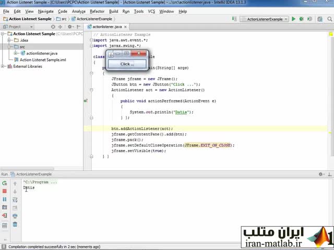334x250 pixels.
Task: Expand the actionlistener.java node
Action: pyautogui.click(x=16, y=53)
